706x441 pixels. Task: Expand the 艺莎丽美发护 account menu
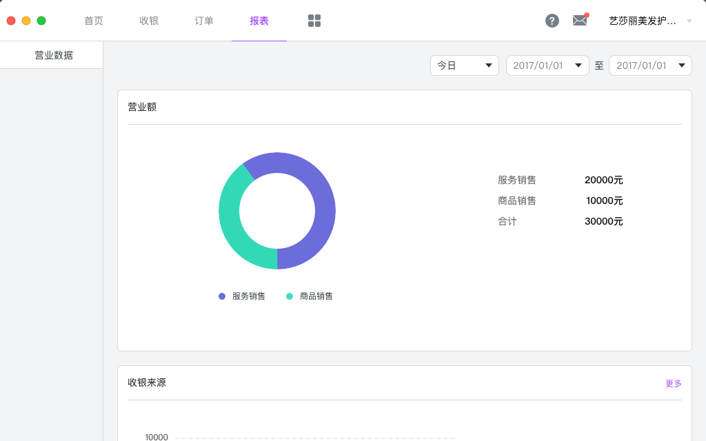click(x=650, y=21)
